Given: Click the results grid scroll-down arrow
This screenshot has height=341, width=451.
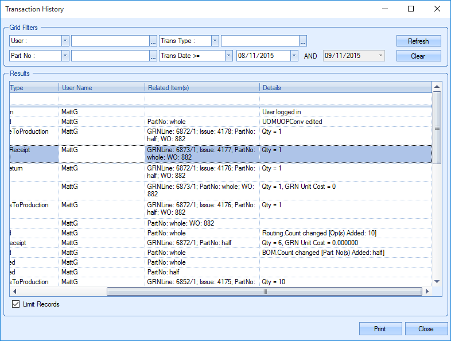Looking at the screenshot, I should 437,281.
